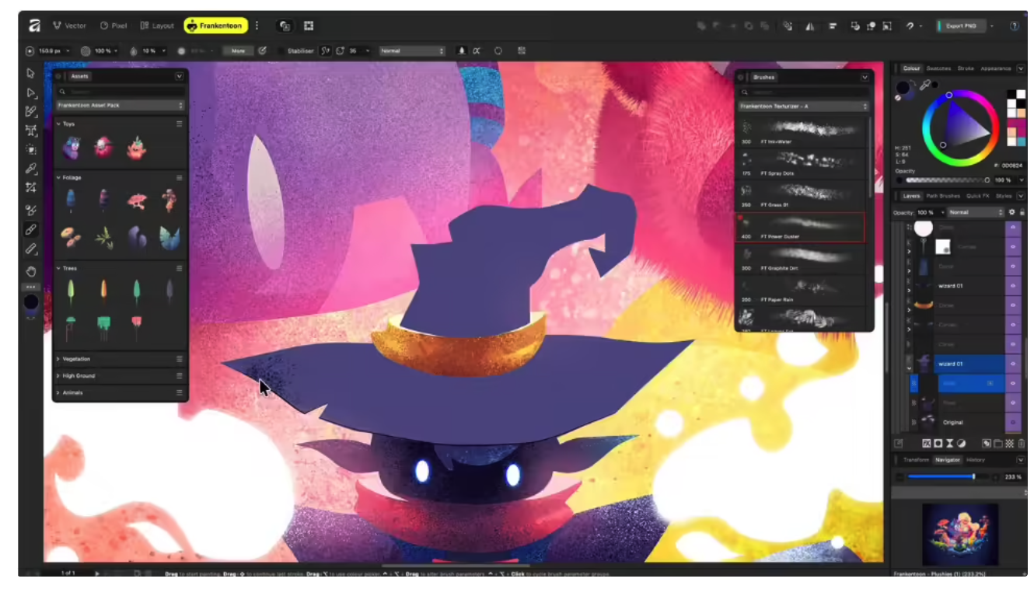Expand the Vegetation asset category
Image resolution: width=1034 pixels, height=589 pixels.
(58, 359)
